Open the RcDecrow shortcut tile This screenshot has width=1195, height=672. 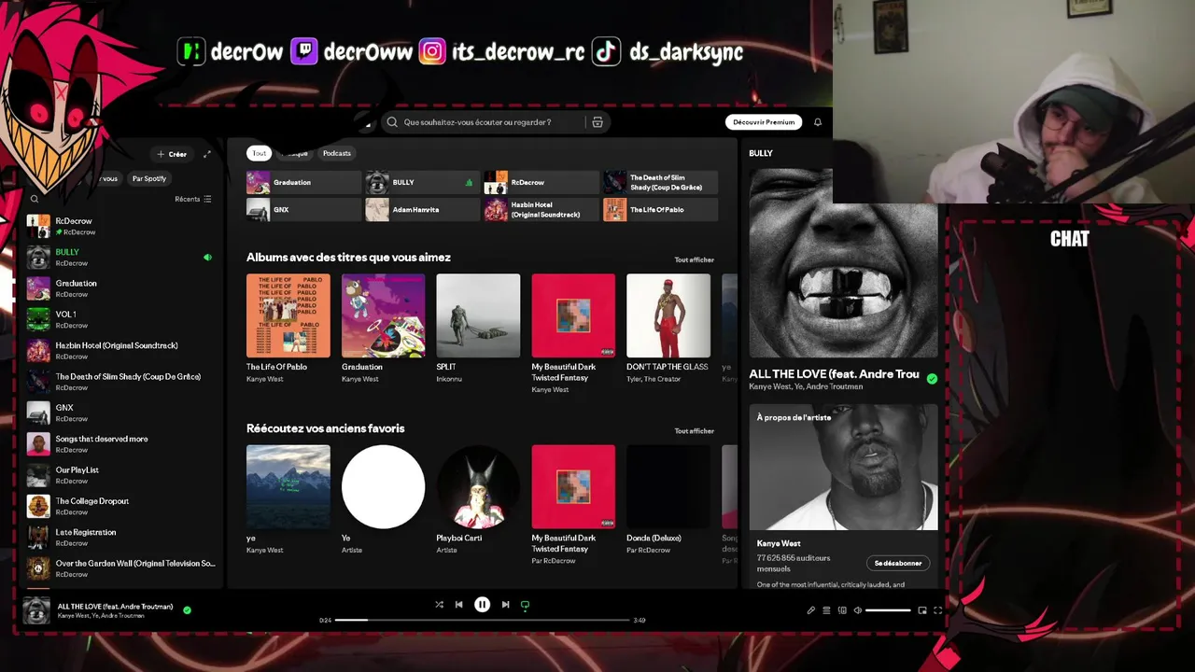pyautogui.click(x=541, y=182)
